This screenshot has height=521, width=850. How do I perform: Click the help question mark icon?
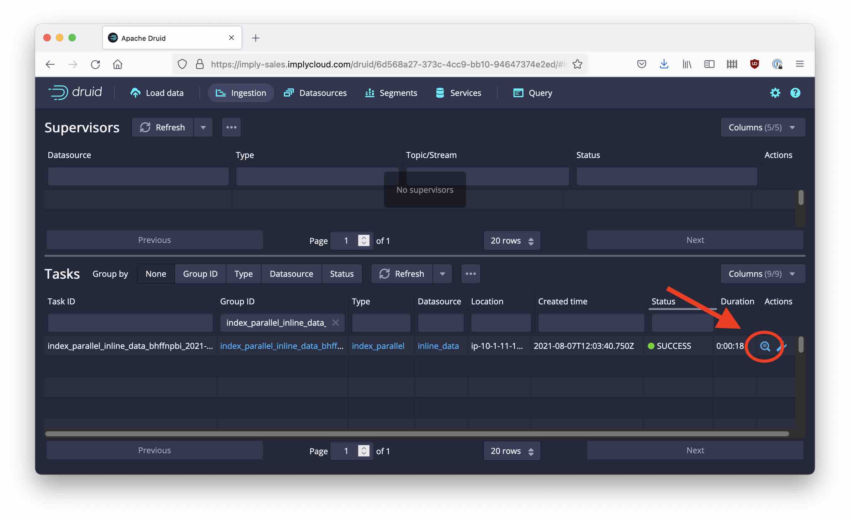(x=795, y=93)
